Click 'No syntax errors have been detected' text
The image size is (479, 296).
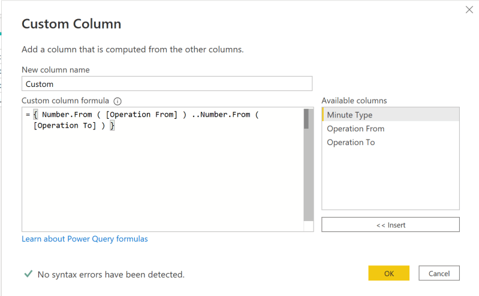111,274
